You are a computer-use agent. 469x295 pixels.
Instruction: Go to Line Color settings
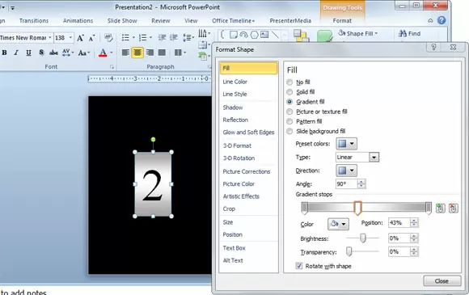[234, 82]
